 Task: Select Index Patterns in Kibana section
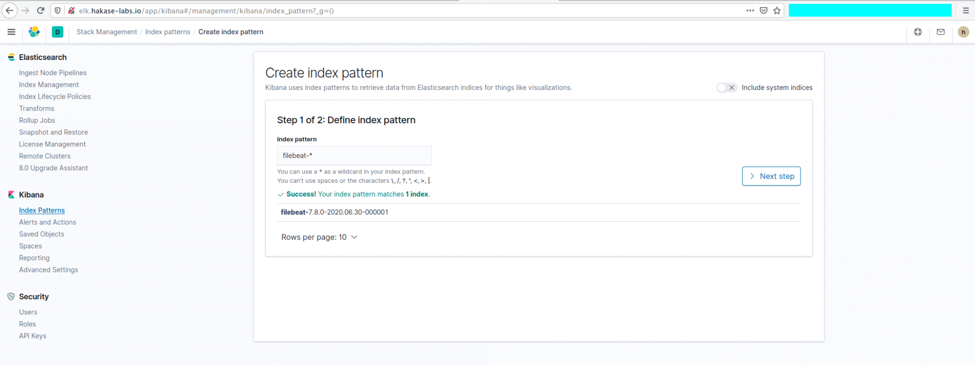tap(42, 211)
